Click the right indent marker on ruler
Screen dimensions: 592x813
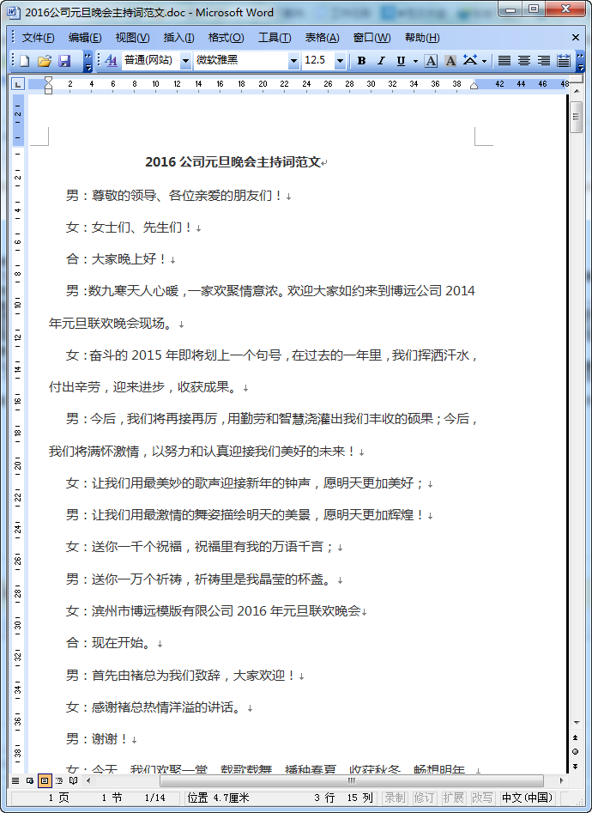point(474,86)
